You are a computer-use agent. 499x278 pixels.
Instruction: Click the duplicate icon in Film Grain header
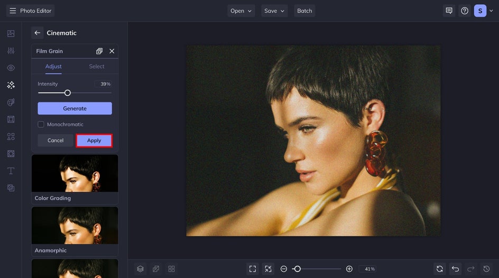coord(99,51)
